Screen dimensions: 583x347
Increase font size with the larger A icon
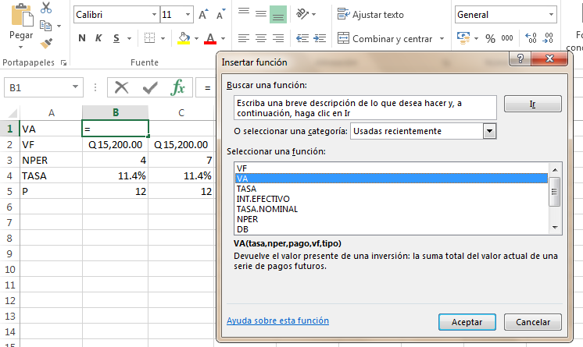(x=203, y=15)
